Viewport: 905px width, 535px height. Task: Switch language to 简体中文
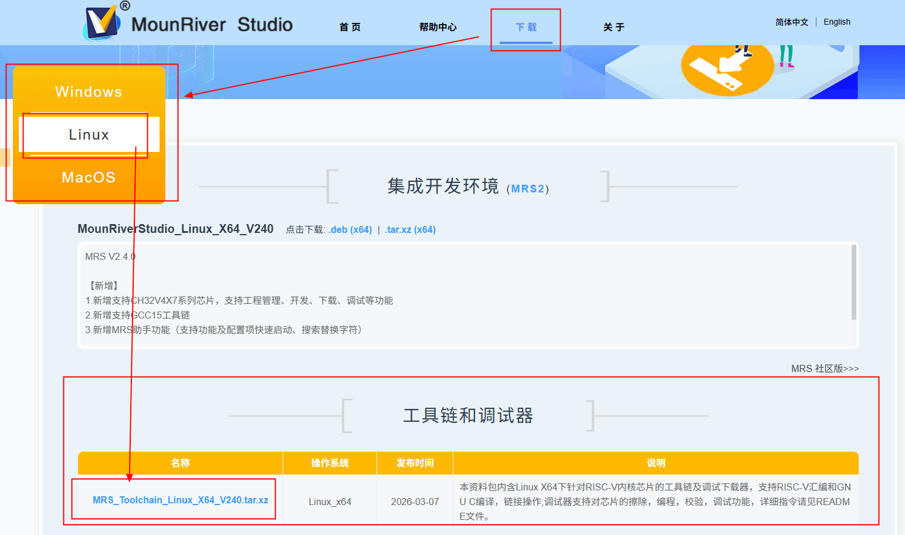pos(792,22)
